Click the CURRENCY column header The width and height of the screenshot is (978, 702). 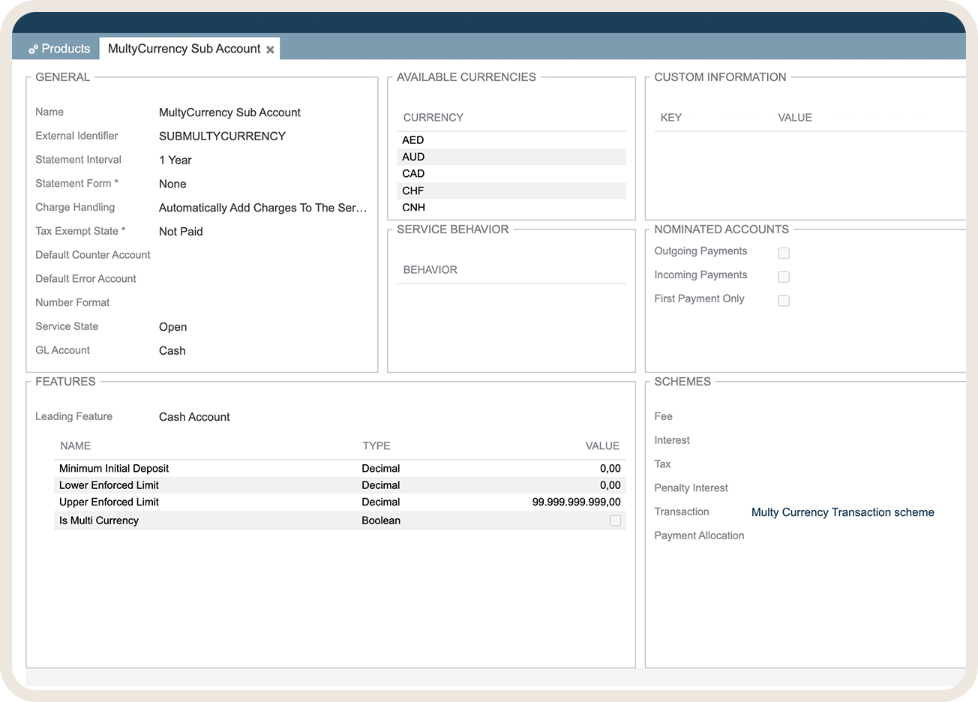pyautogui.click(x=433, y=118)
